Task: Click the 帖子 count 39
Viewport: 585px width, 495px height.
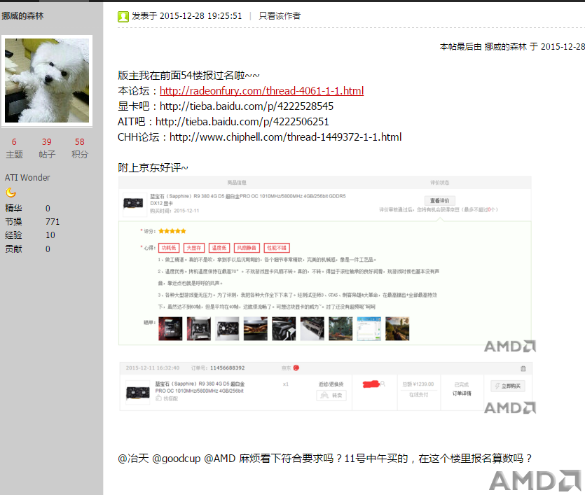Action: [x=47, y=141]
